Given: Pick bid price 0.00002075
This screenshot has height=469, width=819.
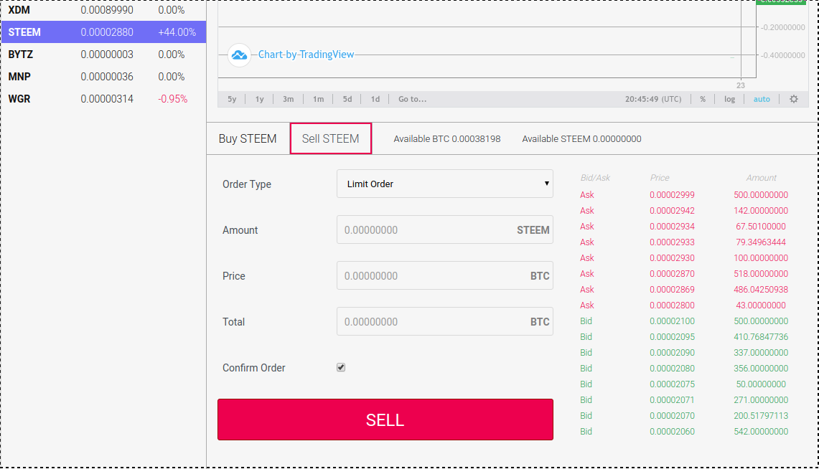Looking at the screenshot, I should tap(673, 384).
